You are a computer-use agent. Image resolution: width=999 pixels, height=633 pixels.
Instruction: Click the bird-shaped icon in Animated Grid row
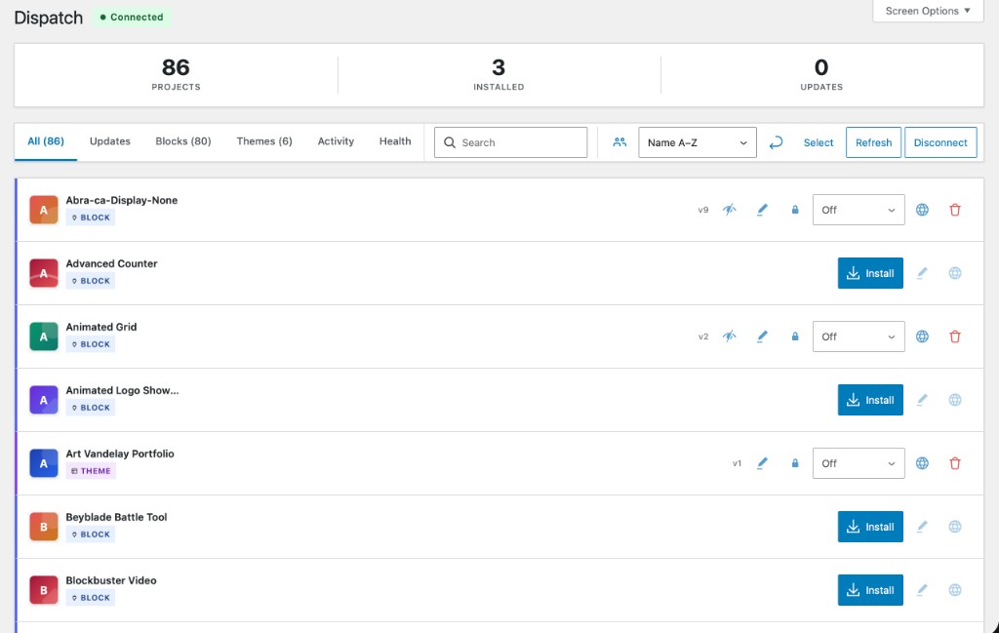tap(730, 336)
